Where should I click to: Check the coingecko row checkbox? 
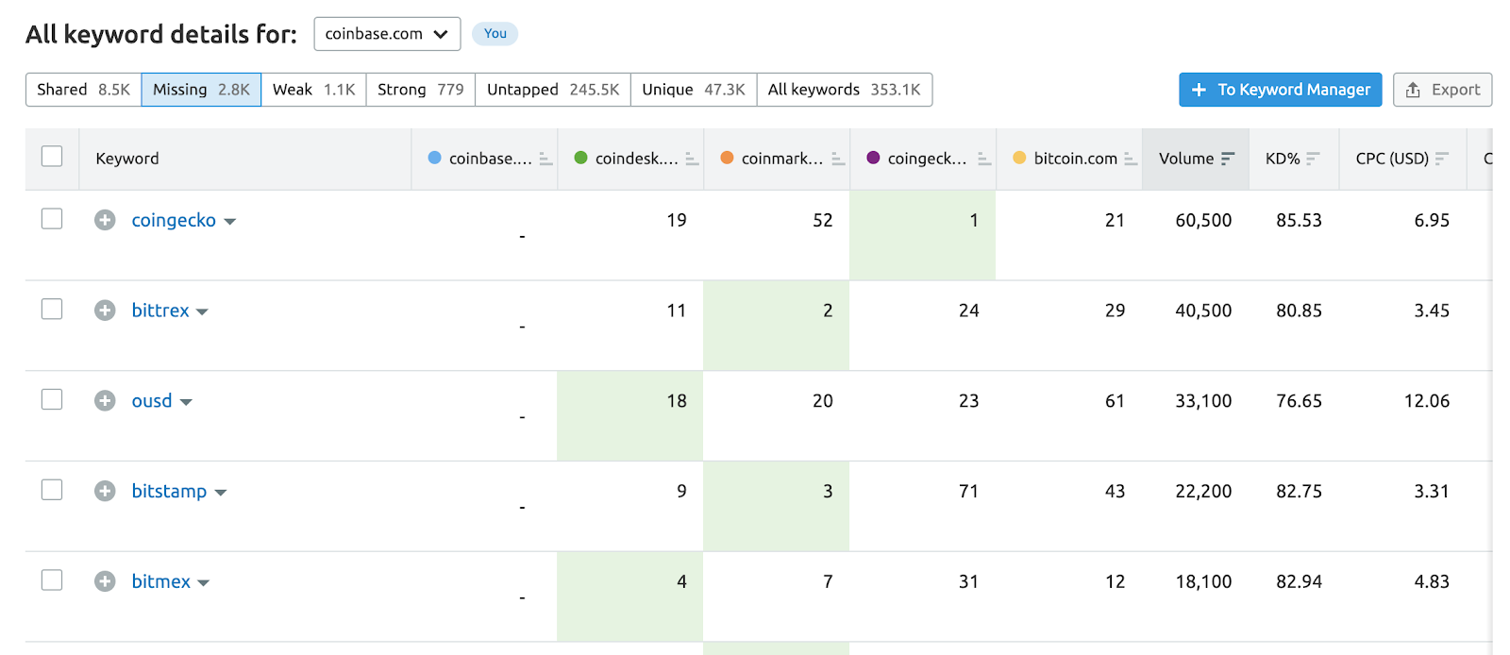(x=52, y=219)
